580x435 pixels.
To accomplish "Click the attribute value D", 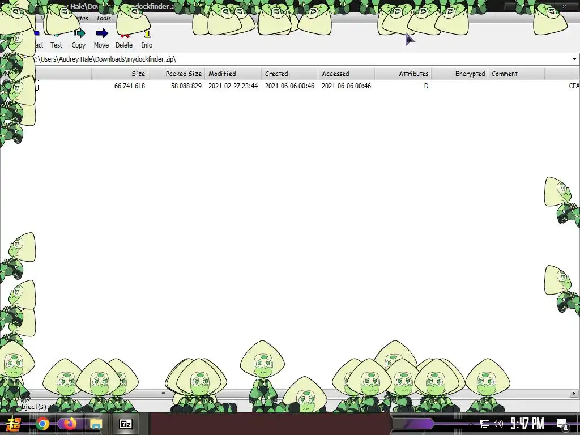I will 426,86.
